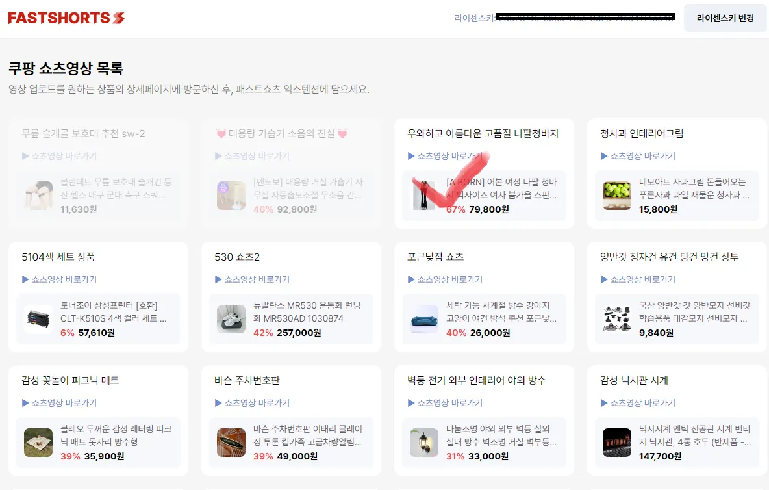Viewport: 769px width, 490px height.
Task: Click the 바슨 parking number plate thumbnail
Action: (x=231, y=443)
